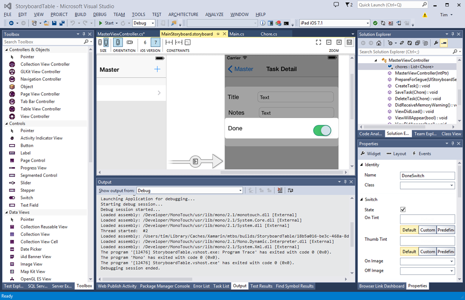
Task: Click the Solution Explorer Home icon
Action: (x=379, y=43)
